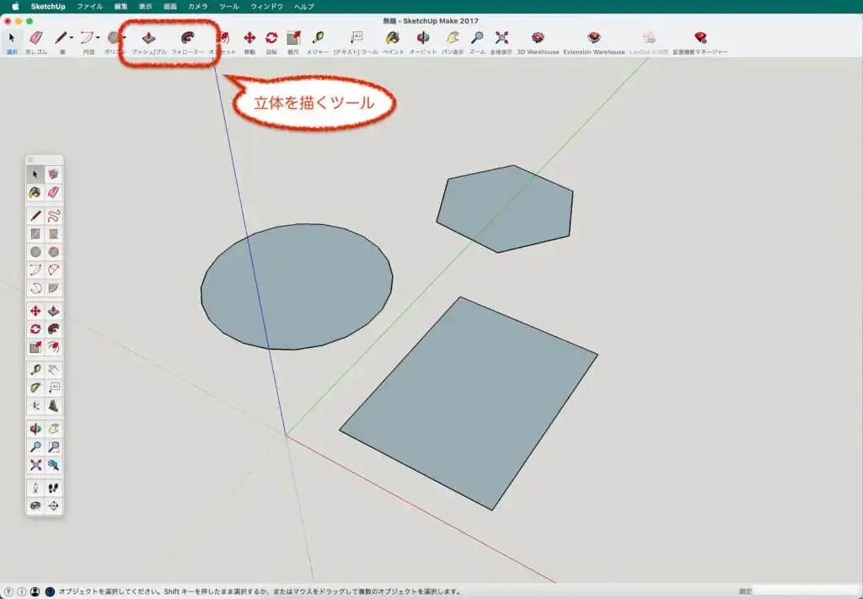Open the 描画 menu

[x=170, y=7]
